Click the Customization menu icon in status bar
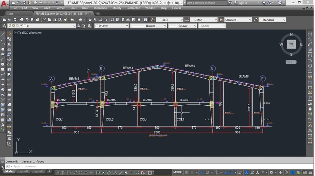315x176 pixels. tap(310, 172)
